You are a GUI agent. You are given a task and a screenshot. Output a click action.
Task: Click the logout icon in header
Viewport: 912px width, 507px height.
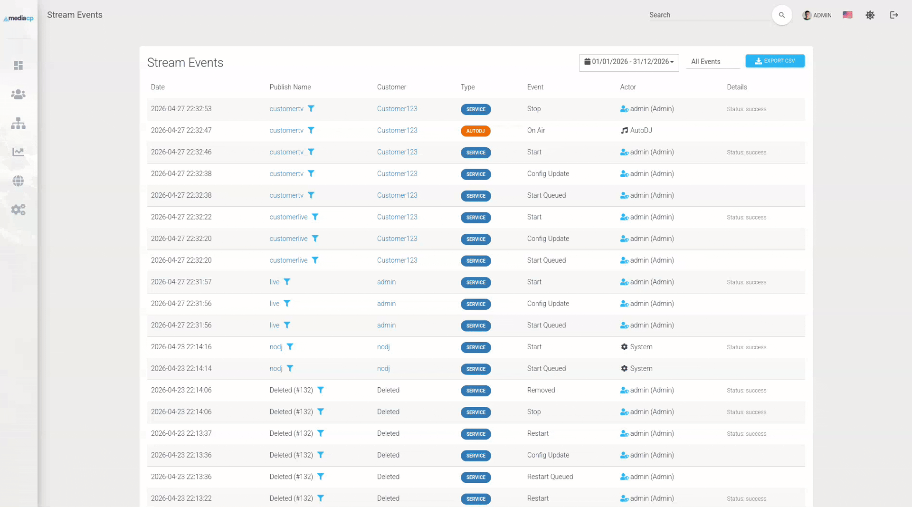[893, 15]
